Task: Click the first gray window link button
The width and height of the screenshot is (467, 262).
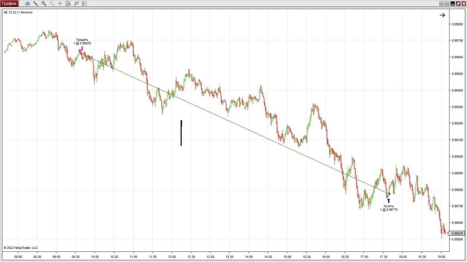Action: (x=441, y=4)
